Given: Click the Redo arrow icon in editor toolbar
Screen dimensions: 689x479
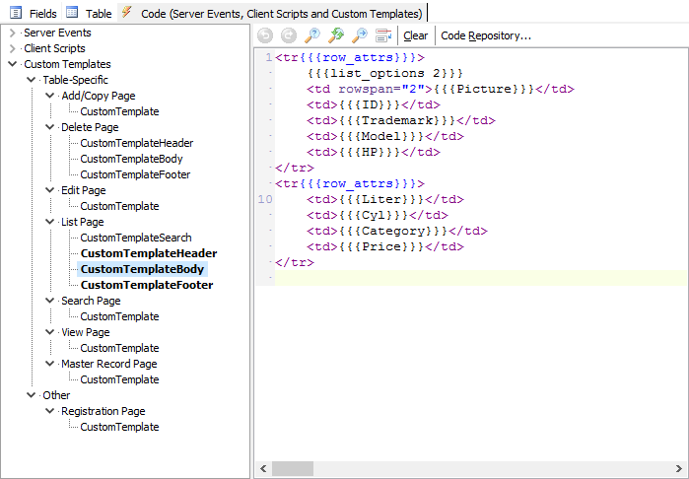Looking at the screenshot, I should click(288, 35).
